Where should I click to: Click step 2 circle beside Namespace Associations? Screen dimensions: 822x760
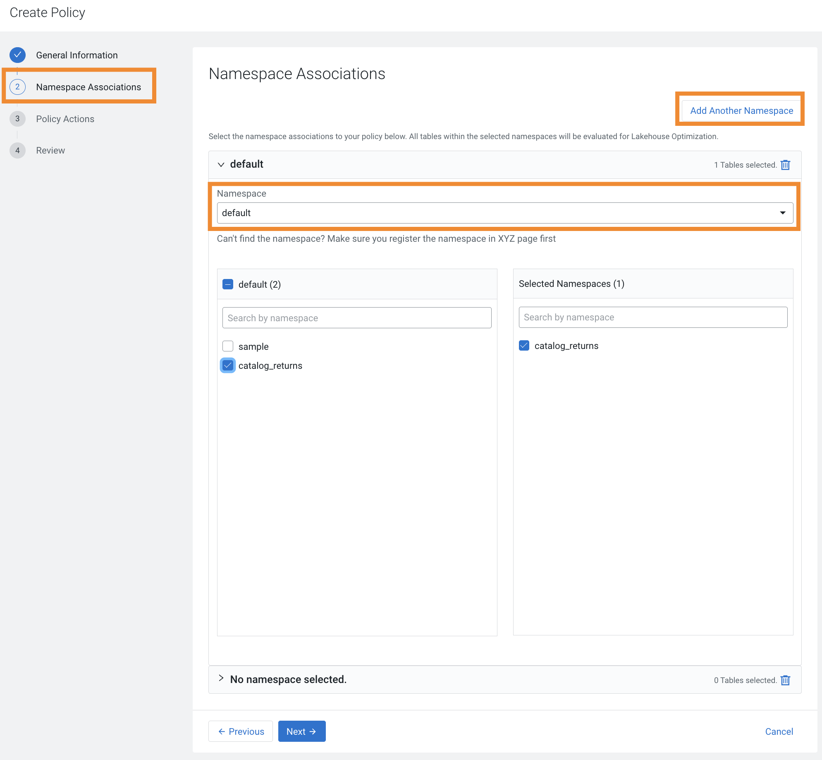[17, 87]
